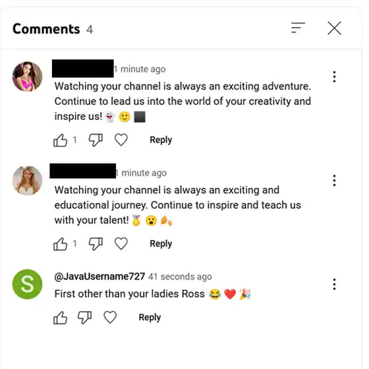Dislike the 'educational journey' comment
Image resolution: width=369 pixels, height=369 pixels.
coord(96,244)
